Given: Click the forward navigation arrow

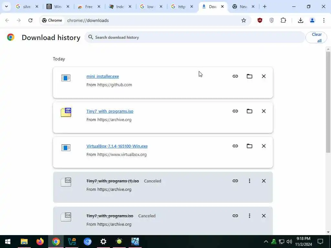Looking at the screenshot, I should click(19, 20).
